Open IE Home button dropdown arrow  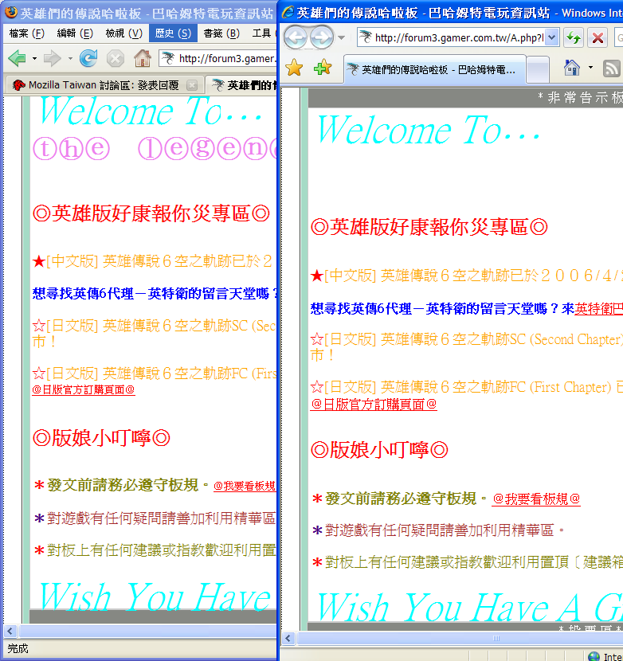(x=590, y=68)
